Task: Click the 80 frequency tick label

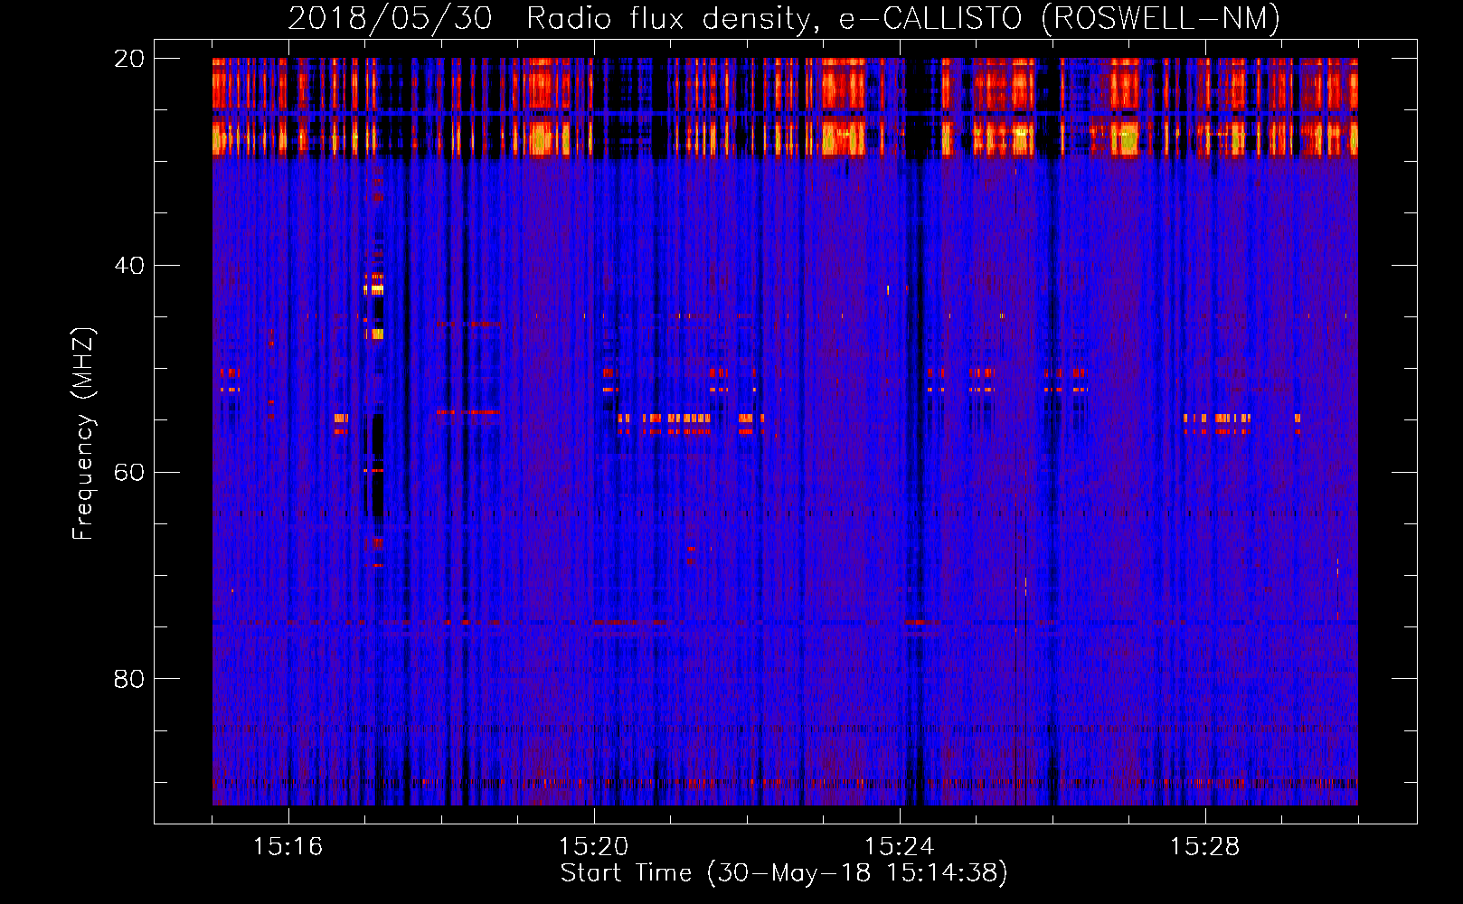Action: (129, 679)
